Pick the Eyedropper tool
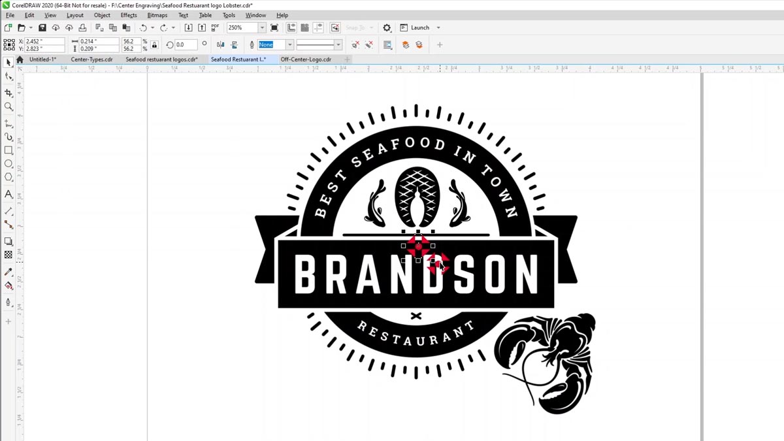Screen dimensions: 784x441 pos(8,272)
